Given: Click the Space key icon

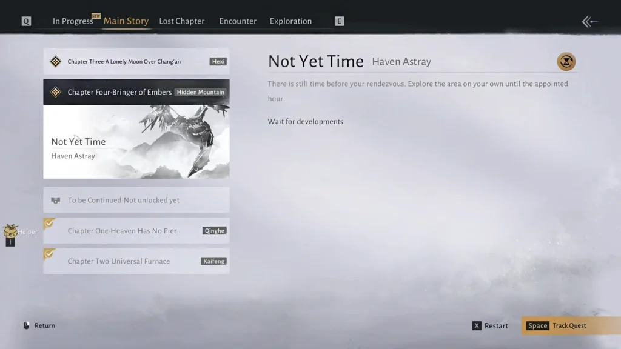Looking at the screenshot, I should coord(537,325).
